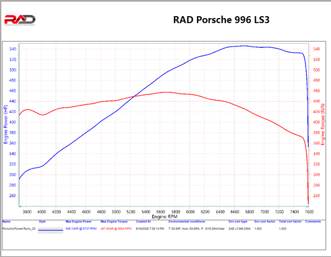The height and width of the screenshot is (257, 331).
Task: Click the created-at date and time value
Action: coord(150,228)
